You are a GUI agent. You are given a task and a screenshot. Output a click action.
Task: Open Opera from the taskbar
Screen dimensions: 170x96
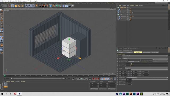tap(15, 94)
